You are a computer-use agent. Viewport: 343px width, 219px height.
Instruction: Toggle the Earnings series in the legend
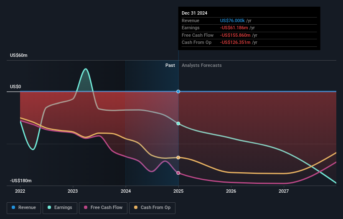click(60, 208)
